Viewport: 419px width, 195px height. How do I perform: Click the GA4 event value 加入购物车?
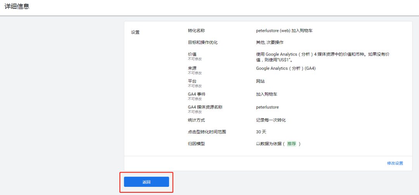click(267, 94)
